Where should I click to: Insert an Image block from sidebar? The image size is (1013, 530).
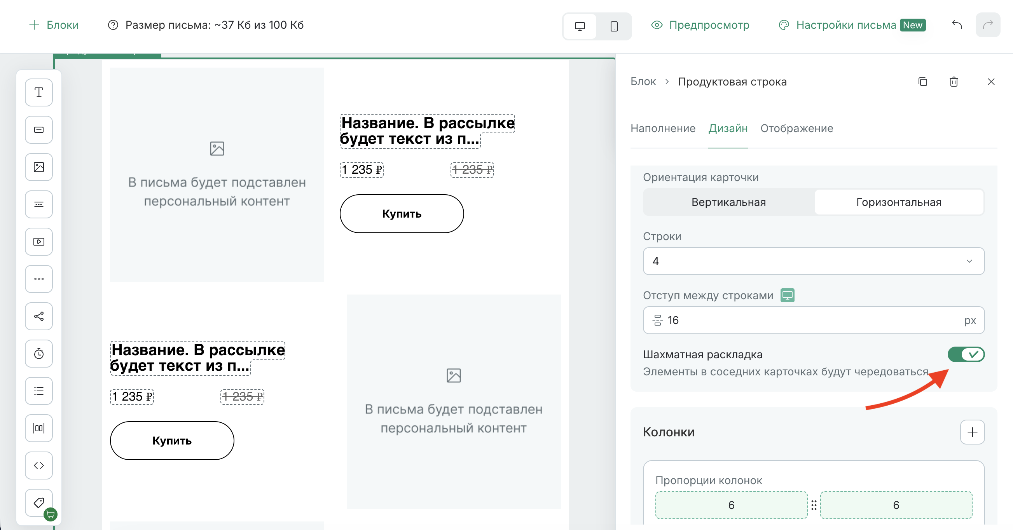[38, 167]
